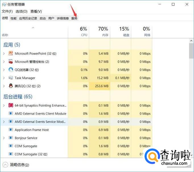
Task: Select the 腾讯QQ penguin icon
Action: 11,86
